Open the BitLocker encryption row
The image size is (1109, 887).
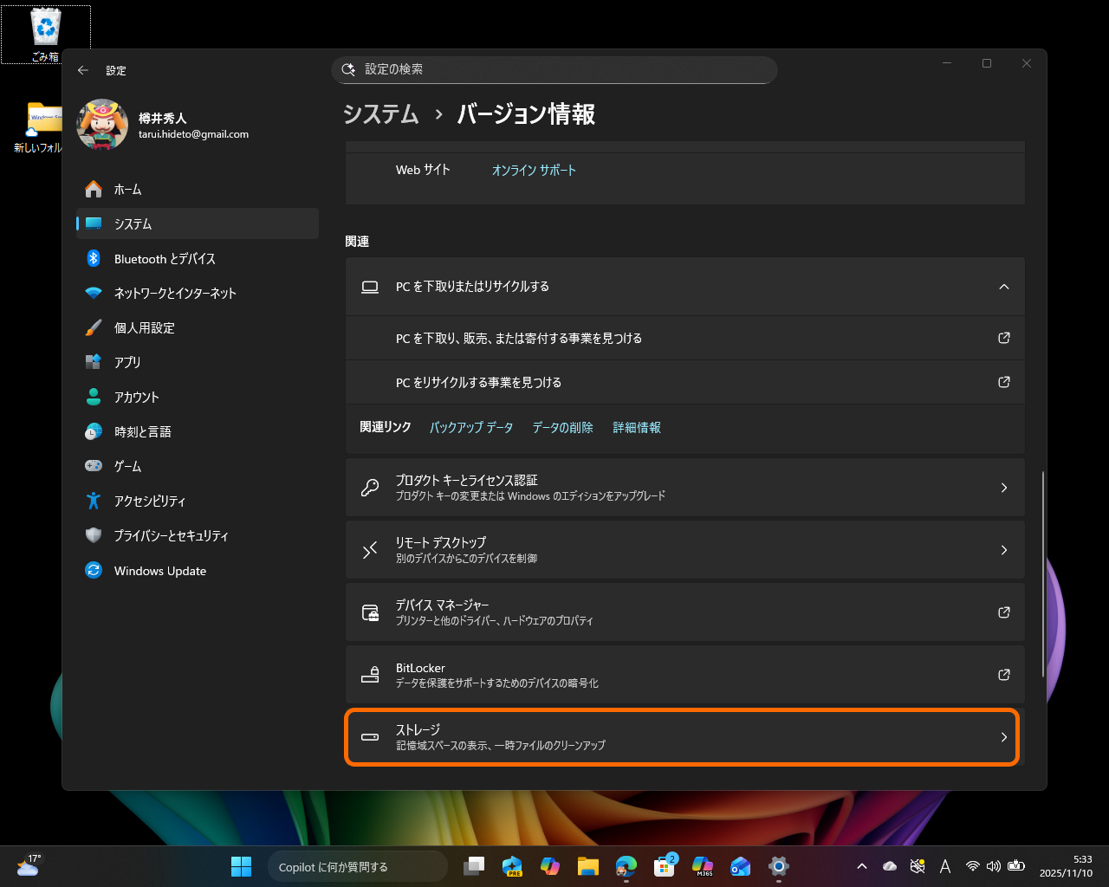pos(685,675)
